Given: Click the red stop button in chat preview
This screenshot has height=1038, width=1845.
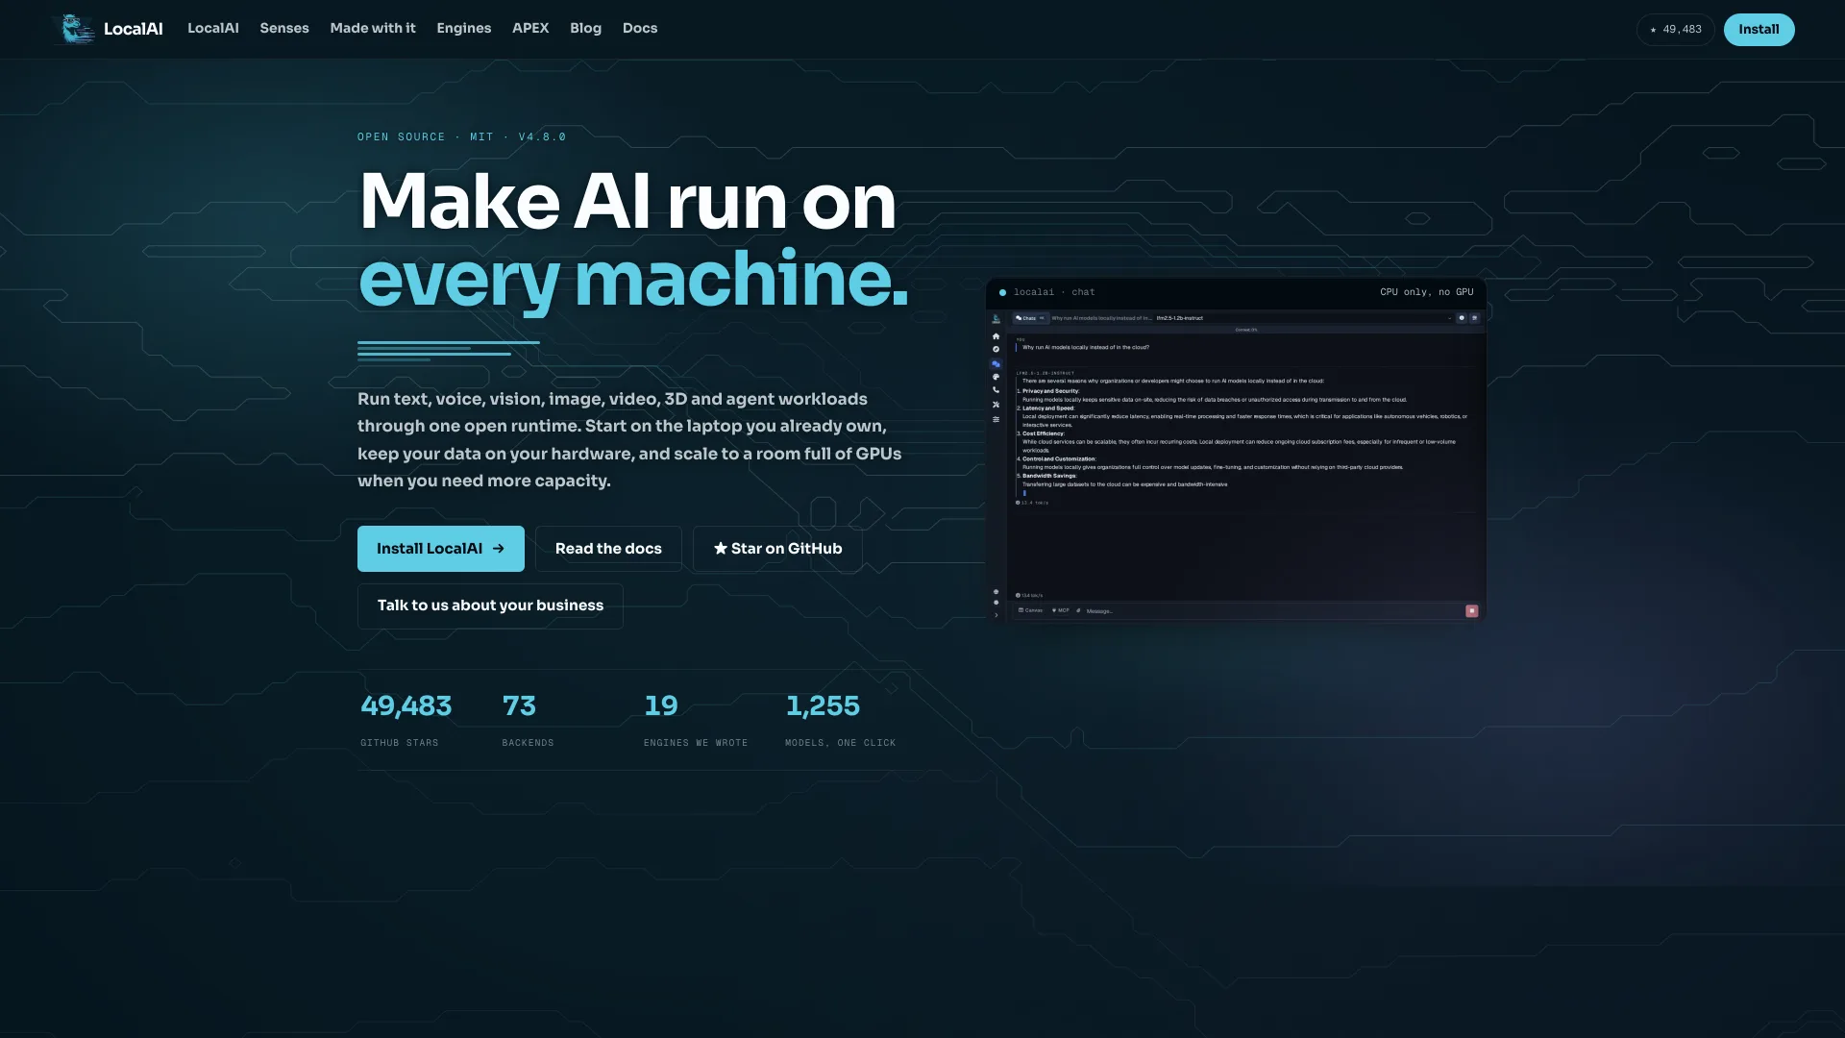Looking at the screenshot, I should coord(1471,611).
